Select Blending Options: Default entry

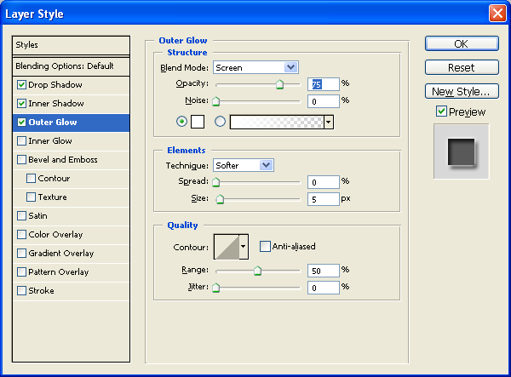[71, 66]
